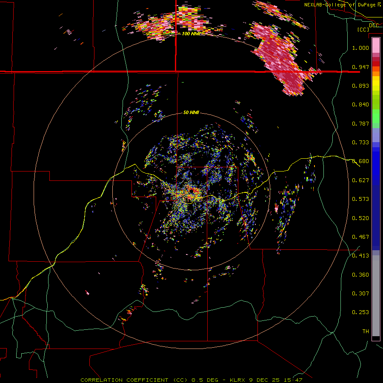Viewport: 383px width, 383px height.
Task: Select the 0.787 scale value
Action: pos(360,123)
